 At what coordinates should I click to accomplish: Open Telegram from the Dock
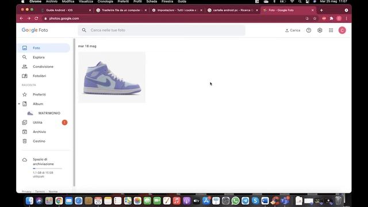coord(246,201)
